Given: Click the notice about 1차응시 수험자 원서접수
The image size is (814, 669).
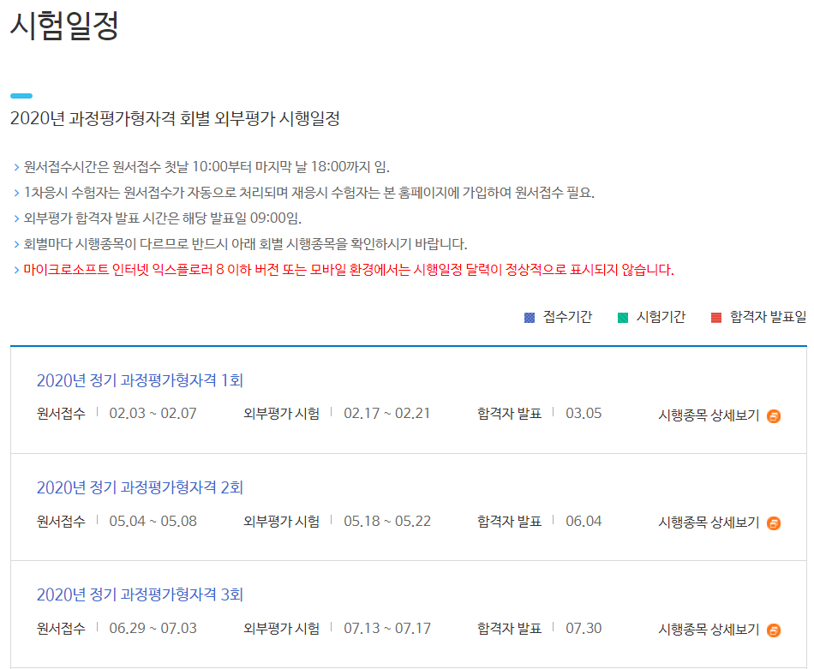Looking at the screenshot, I should point(308,193).
